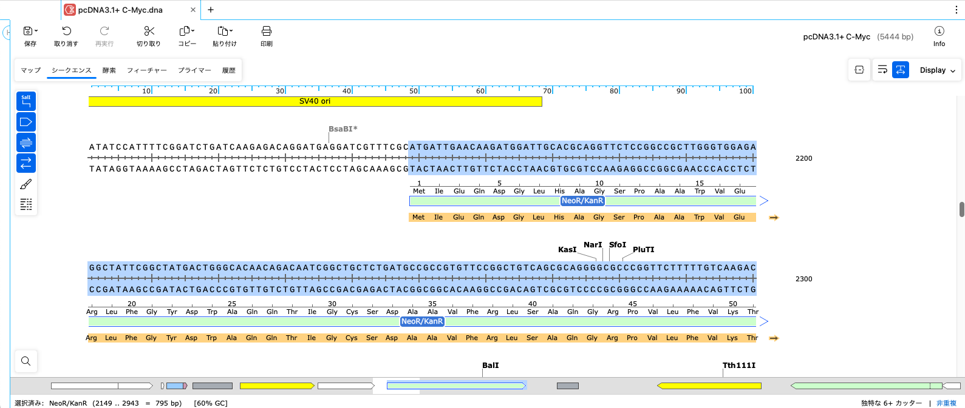Image resolution: width=965 pixels, height=408 pixels.
Task: Click the 非重複 link in status bar
Action: [x=946, y=403]
